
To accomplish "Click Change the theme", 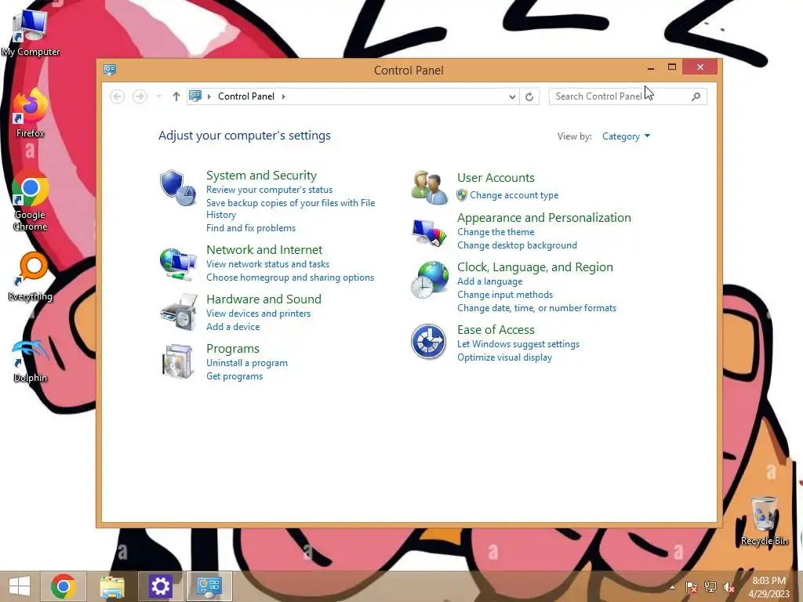I will point(496,232).
